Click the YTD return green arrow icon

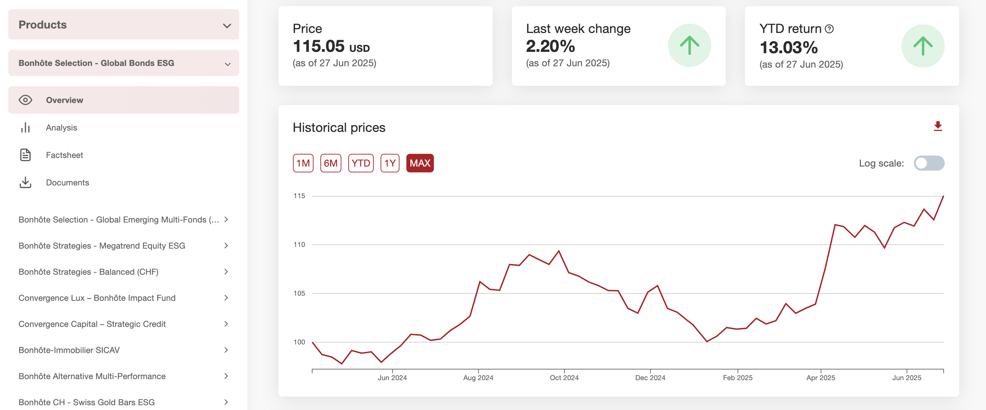point(922,46)
